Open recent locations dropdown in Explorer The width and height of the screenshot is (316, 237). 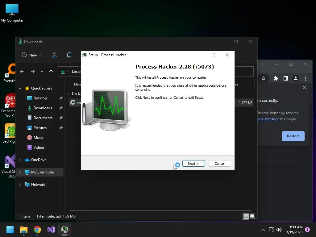coord(42,72)
